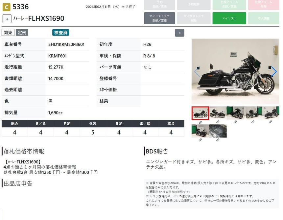
Task: Click the main motorcycle photo
Action: coord(235,71)
